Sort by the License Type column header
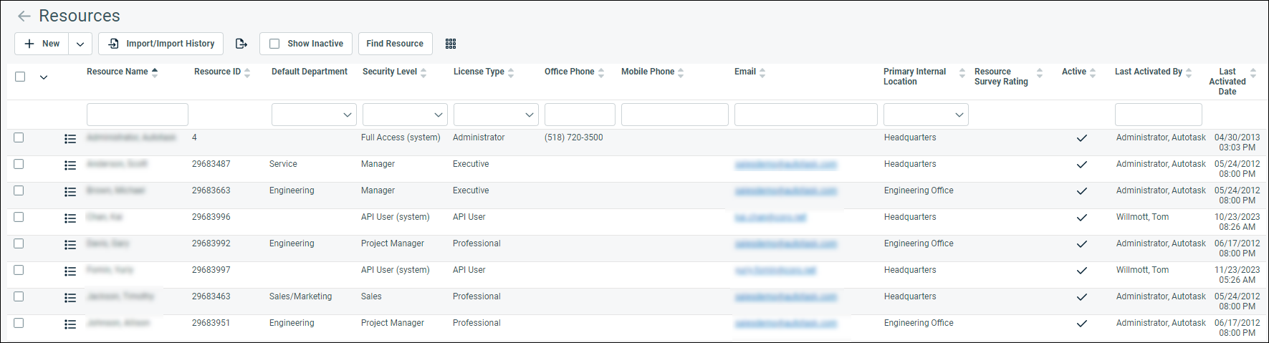This screenshot has width=1269, height=343. [479, 72]
